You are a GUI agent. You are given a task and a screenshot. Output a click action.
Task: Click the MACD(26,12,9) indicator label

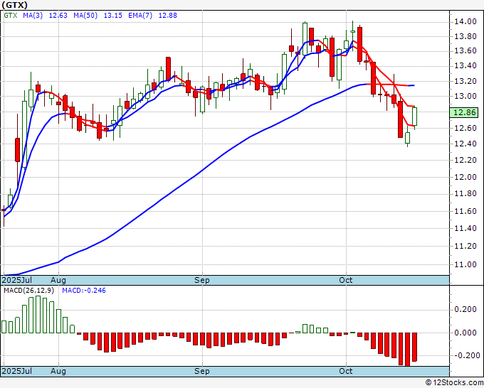pyautogui.click(x=28, y=291)
